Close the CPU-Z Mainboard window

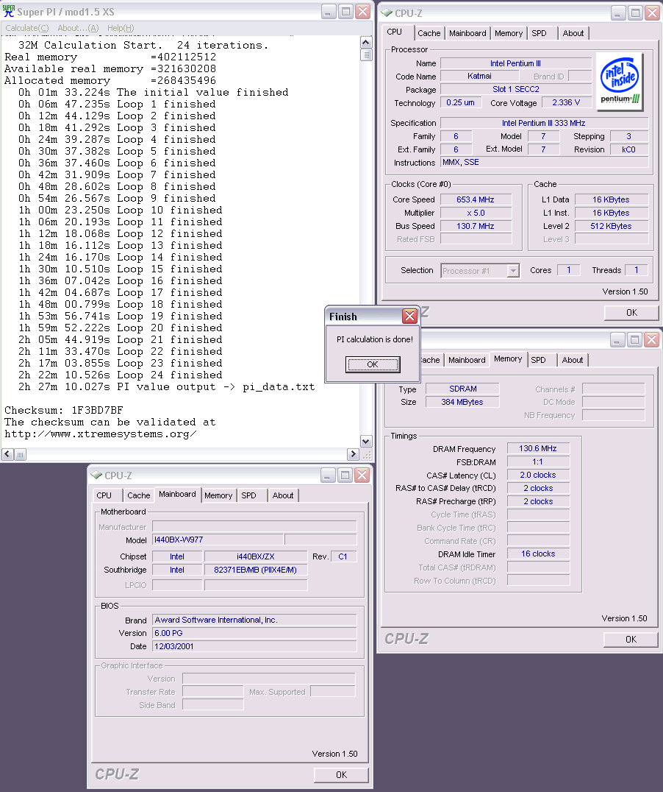[x=362, y=475]
